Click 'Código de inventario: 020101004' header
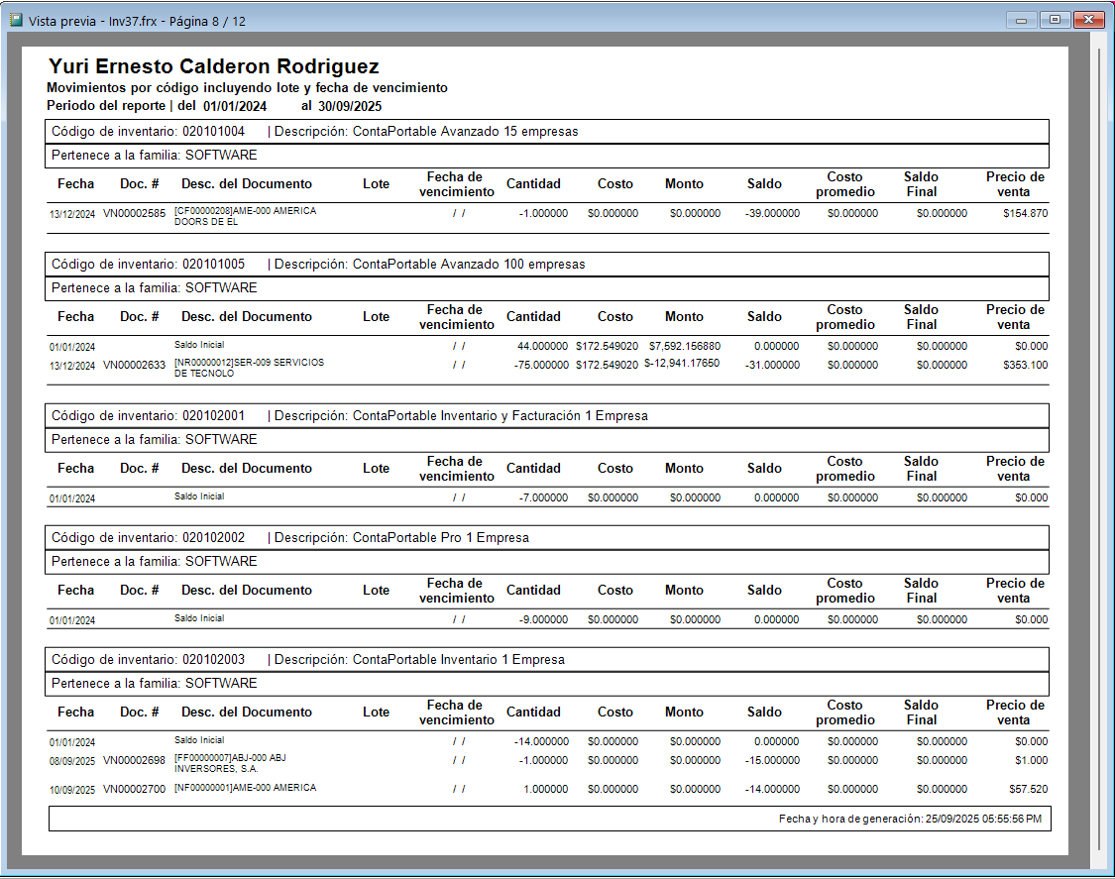The width and height of the screenshot is (1115, 879). (x=148, y=132)
